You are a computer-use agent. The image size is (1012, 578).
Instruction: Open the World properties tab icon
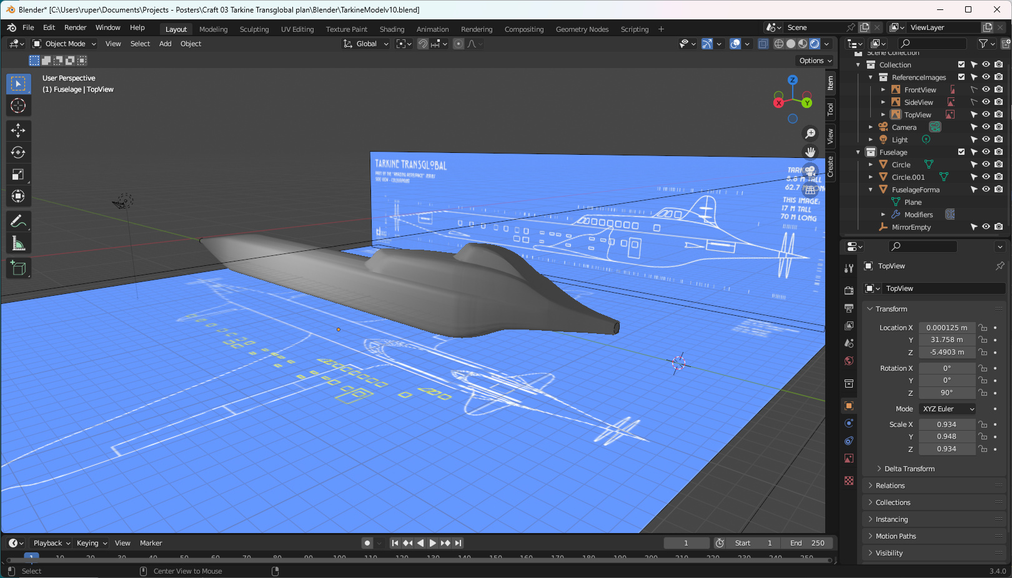click(x=849, y=361)
